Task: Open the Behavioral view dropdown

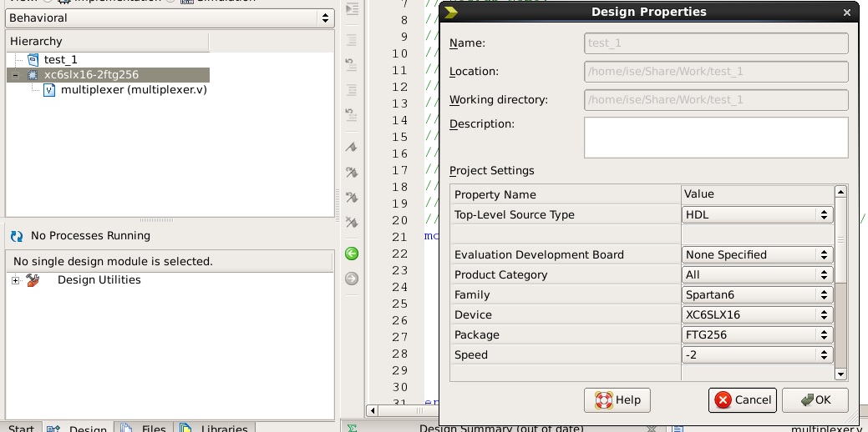Action: [170, 18]
